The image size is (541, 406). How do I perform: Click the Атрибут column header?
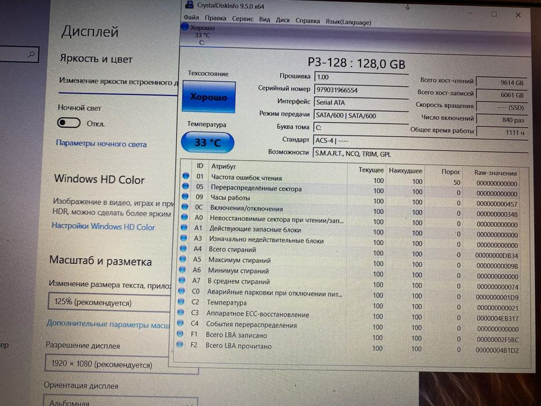[x=223, y=166]
